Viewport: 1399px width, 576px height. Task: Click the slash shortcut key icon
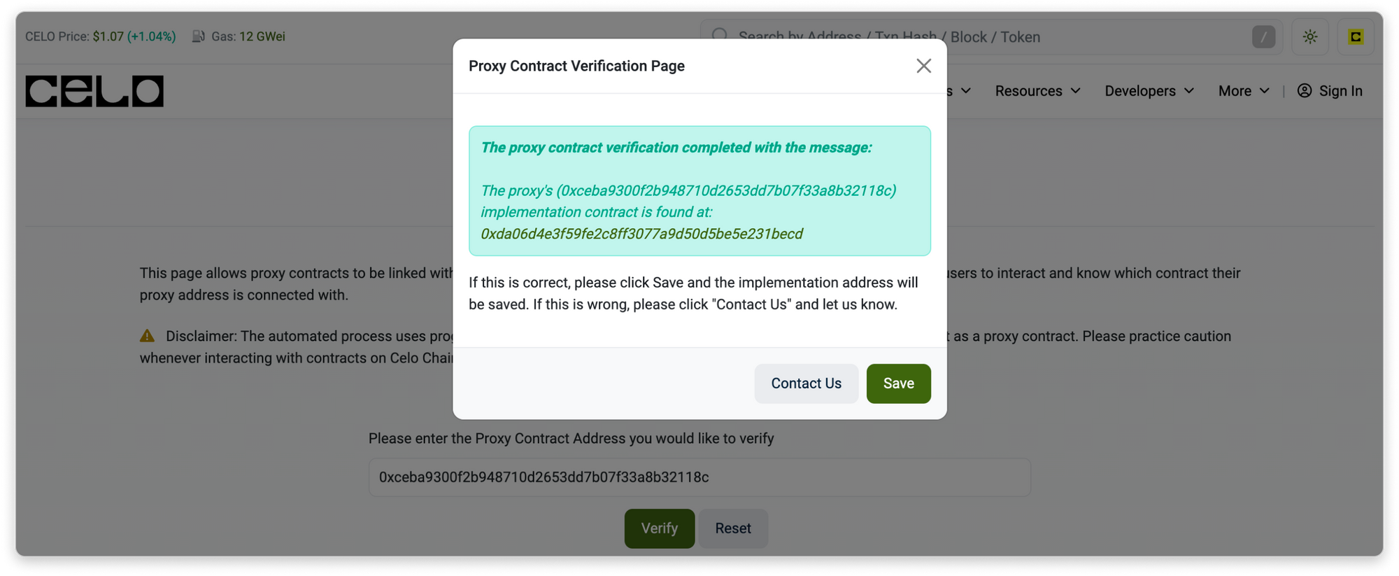[1263, 37]
